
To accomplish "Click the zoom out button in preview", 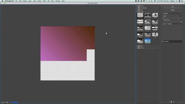I will (2, 102).
